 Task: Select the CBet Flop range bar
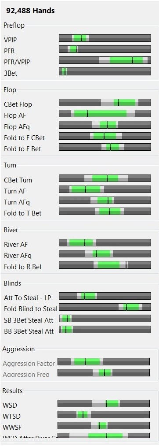pos(105,102)
